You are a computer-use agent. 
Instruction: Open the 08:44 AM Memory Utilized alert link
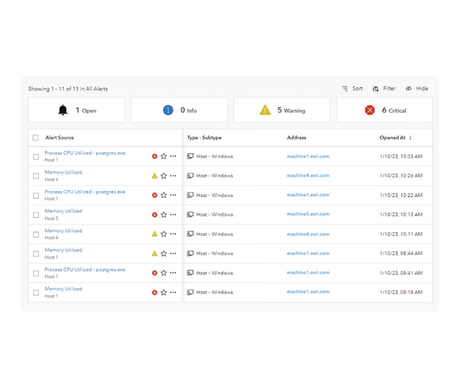[63, 250]
